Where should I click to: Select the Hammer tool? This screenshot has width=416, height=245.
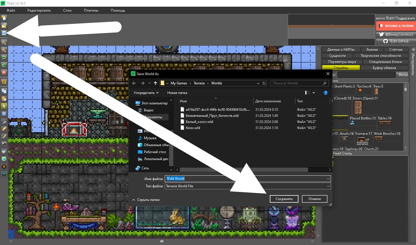(4, 144)
